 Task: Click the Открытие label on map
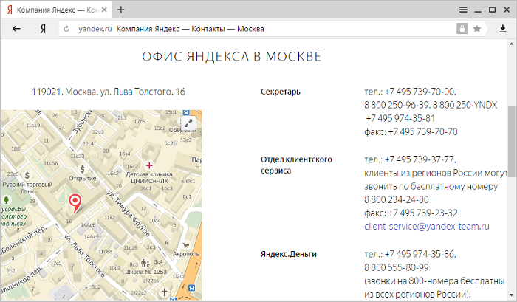tap(83, 179)
